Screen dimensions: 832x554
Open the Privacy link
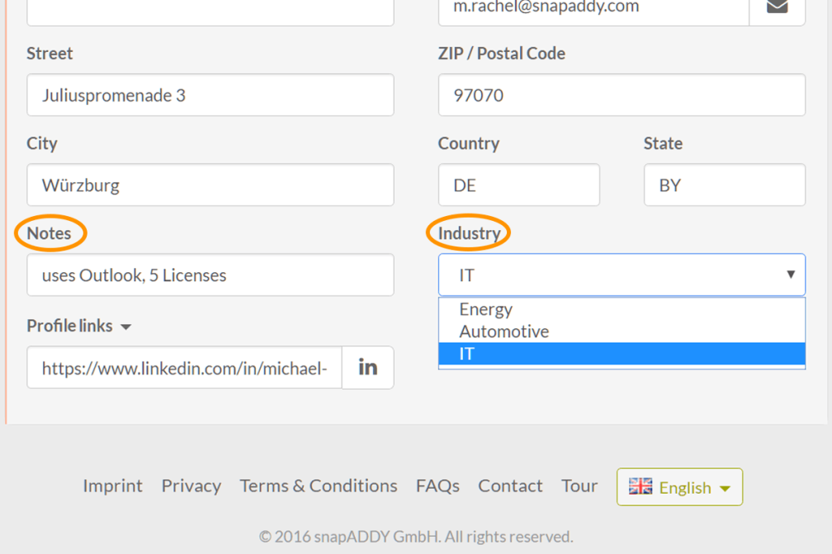(191, 486)
